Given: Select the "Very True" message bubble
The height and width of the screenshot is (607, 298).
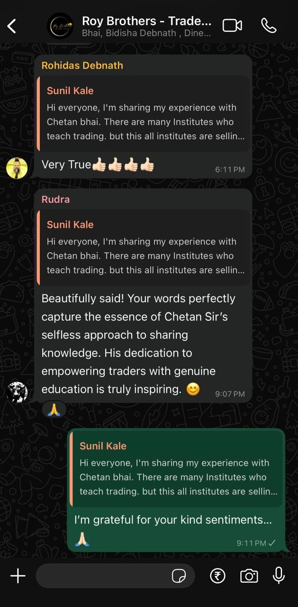Looking at the screenshot, I should click(143, 116).
